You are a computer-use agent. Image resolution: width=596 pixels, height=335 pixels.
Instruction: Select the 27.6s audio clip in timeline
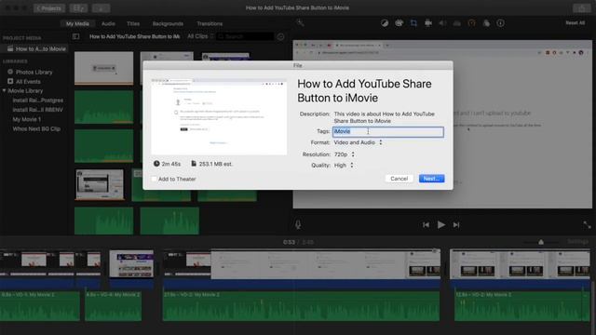point(301,306)
